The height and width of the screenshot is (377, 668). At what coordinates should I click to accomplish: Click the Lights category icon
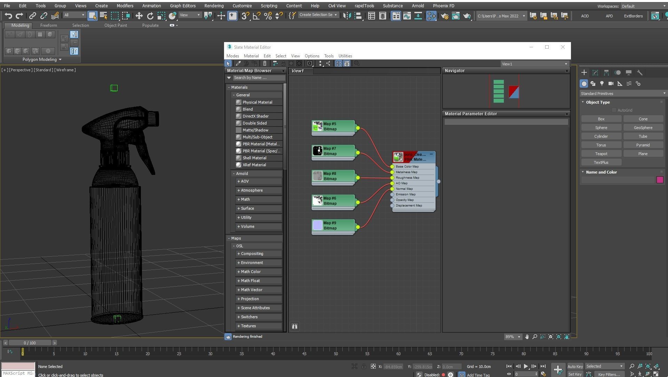[602, 84]
